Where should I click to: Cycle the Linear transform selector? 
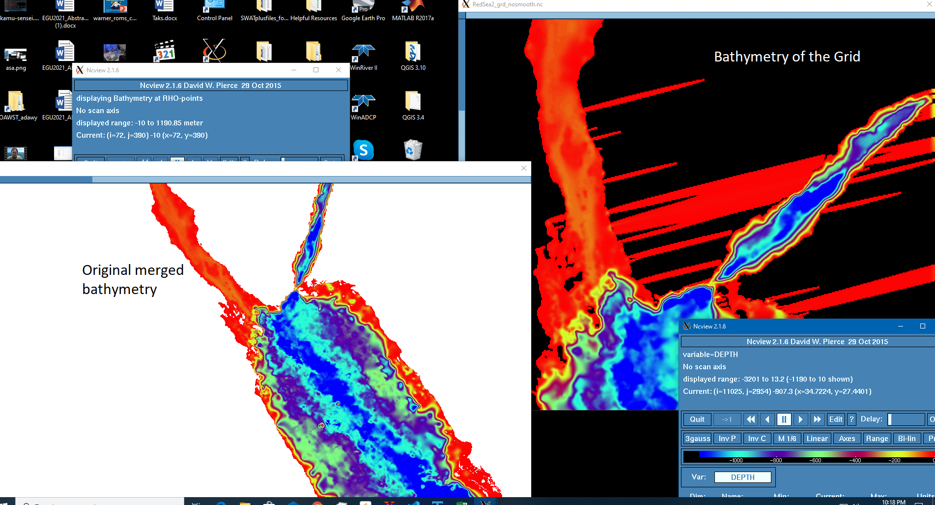[x=817, y=439]
